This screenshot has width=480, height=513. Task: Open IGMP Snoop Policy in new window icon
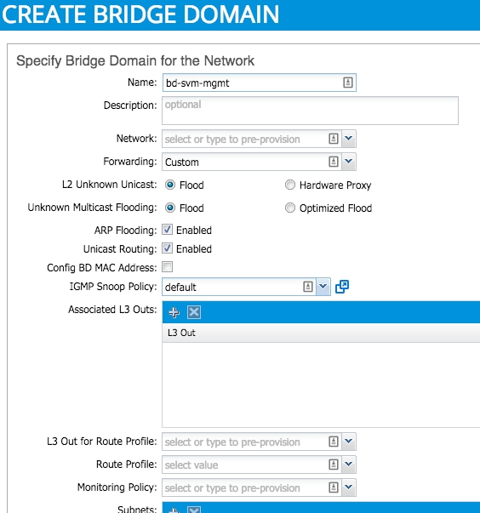coord(342,287)
